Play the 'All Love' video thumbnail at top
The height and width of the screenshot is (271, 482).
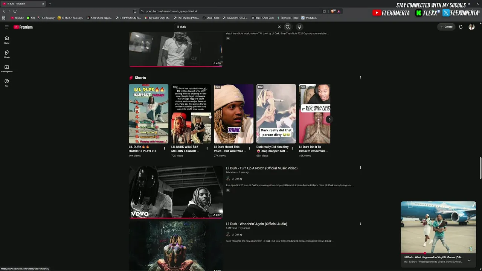point(176,49)
